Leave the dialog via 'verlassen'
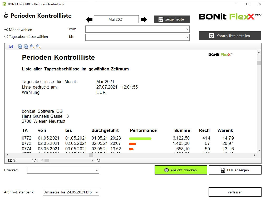The height and width of the screenshot is (200, 266). click(x=235, y=192)
